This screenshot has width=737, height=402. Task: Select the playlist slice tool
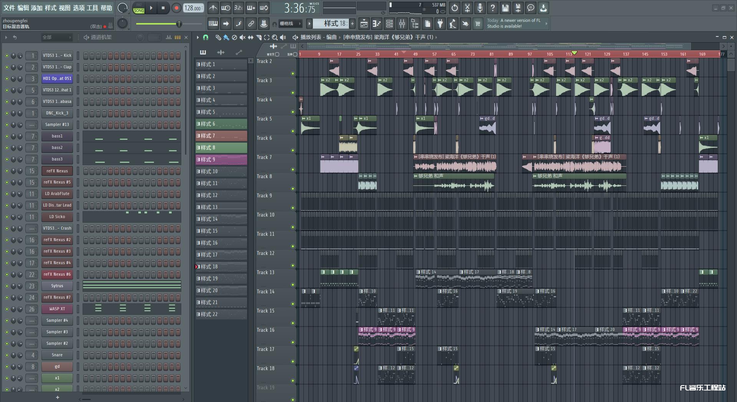(x=258, y=37)
